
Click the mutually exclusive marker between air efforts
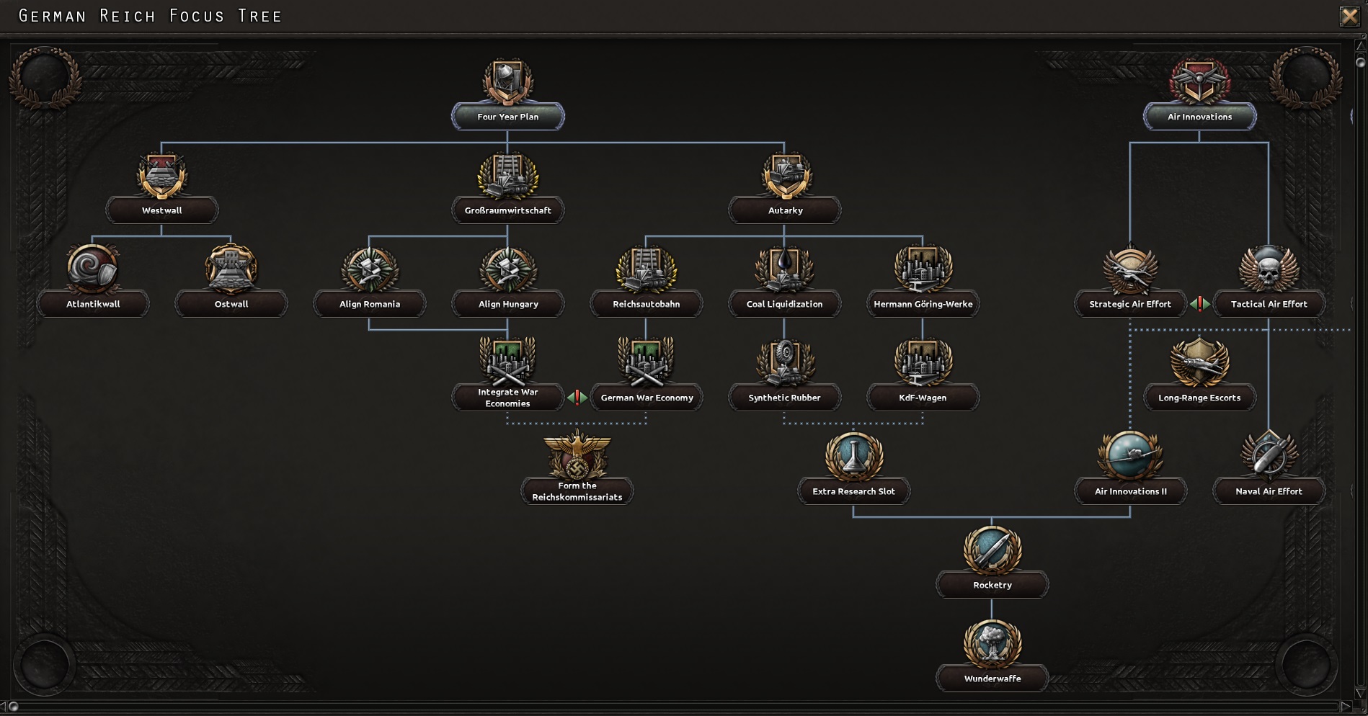click(1199, 304)
